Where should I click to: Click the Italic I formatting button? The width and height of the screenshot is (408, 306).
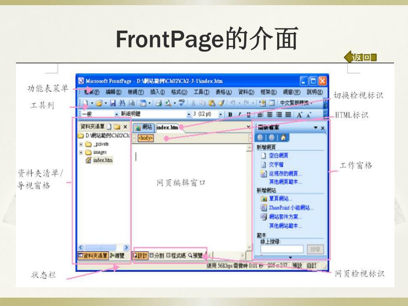click(239, 114)
